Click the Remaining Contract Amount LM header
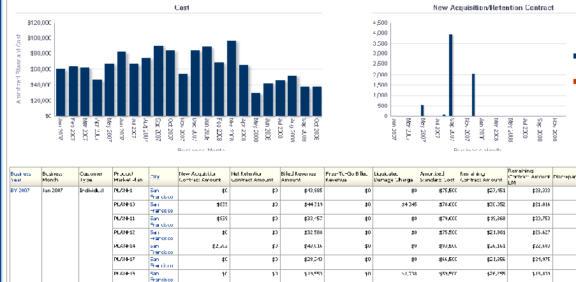This screenshot has height=282, width=576. pos(529,177)
